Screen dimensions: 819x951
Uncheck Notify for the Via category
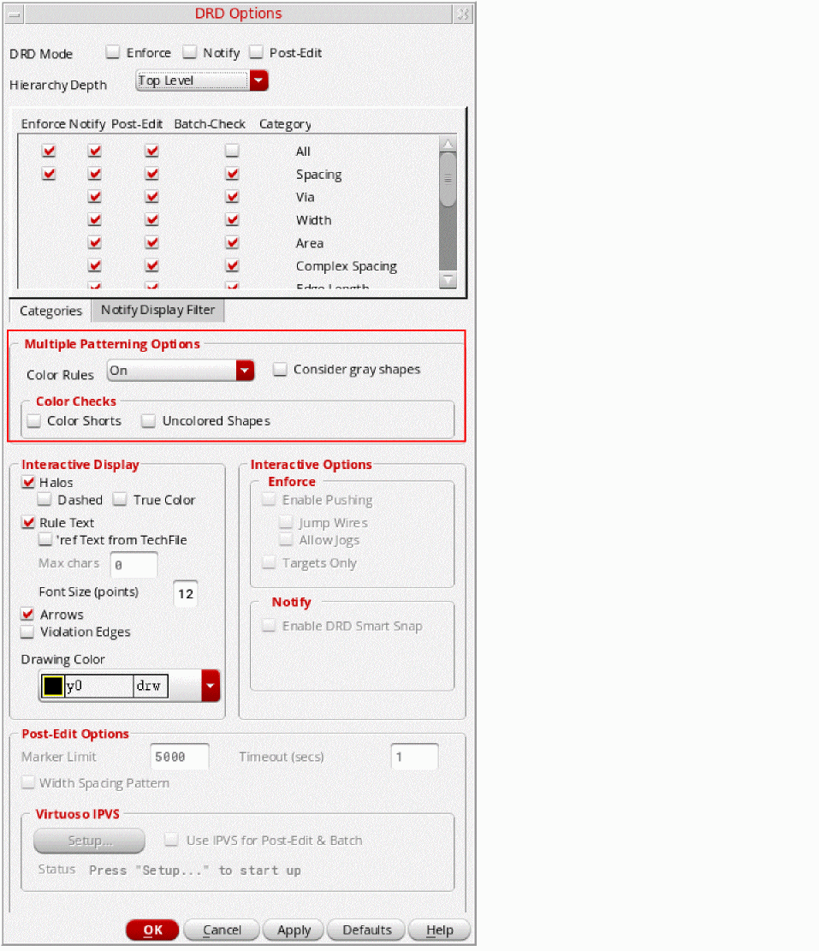tap(95, 197)
